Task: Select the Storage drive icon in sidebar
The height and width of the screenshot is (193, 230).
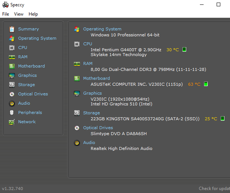Action: (x=12, y=85)
